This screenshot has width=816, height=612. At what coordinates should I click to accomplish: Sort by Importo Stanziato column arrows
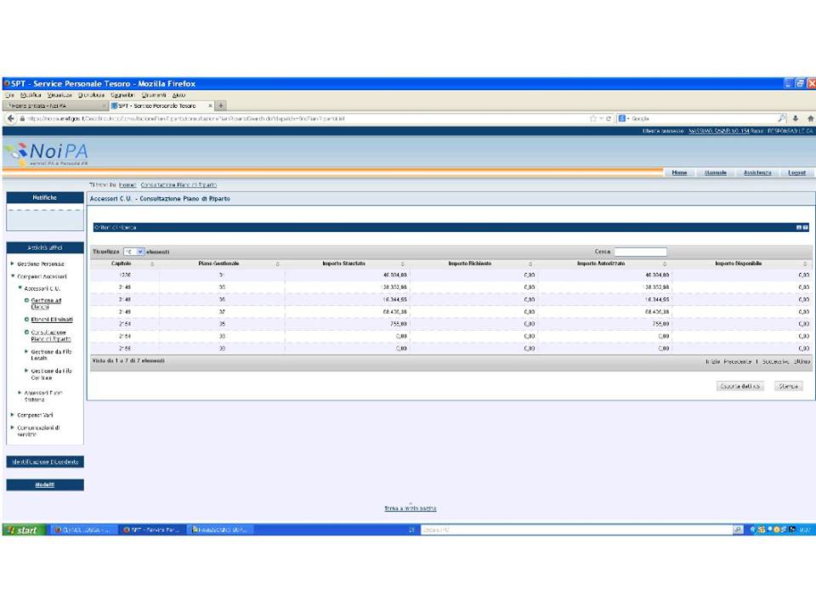coord(402,264)
